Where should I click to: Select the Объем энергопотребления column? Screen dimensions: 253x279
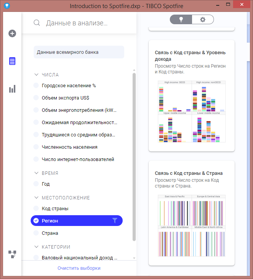click(x=77, y=110)
